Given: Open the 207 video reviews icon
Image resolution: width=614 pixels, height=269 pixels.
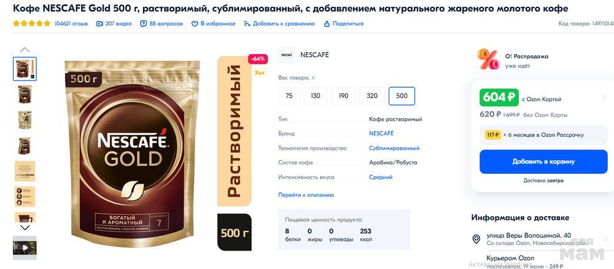Looking at the screenshot, I should tap(99, 24).
